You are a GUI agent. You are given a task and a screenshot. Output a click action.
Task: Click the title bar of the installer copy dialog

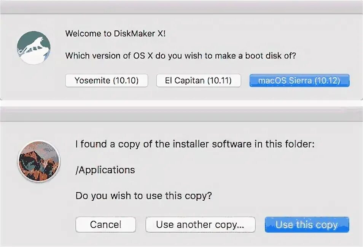(181, 114)
